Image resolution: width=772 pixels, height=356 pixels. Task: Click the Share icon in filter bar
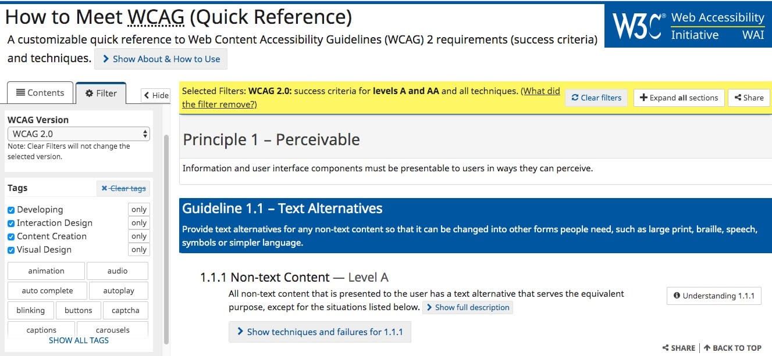click(x=738, y=98)
